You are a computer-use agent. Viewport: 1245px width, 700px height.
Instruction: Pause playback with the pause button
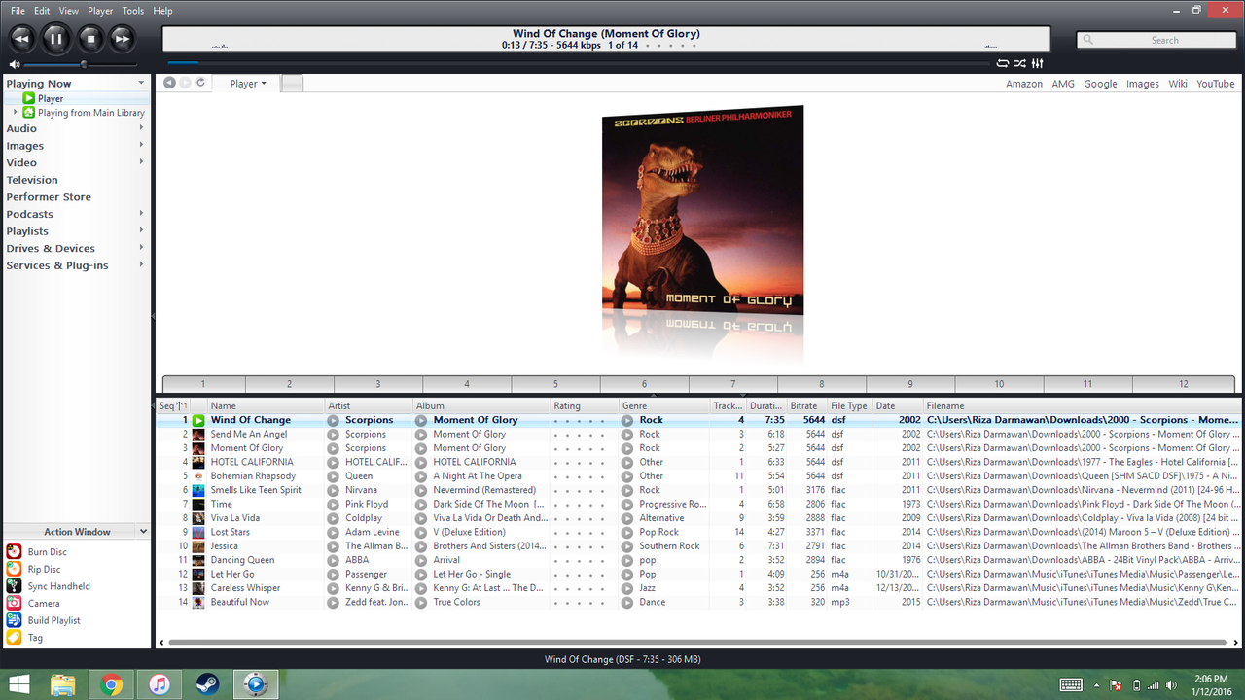[55, 39]
